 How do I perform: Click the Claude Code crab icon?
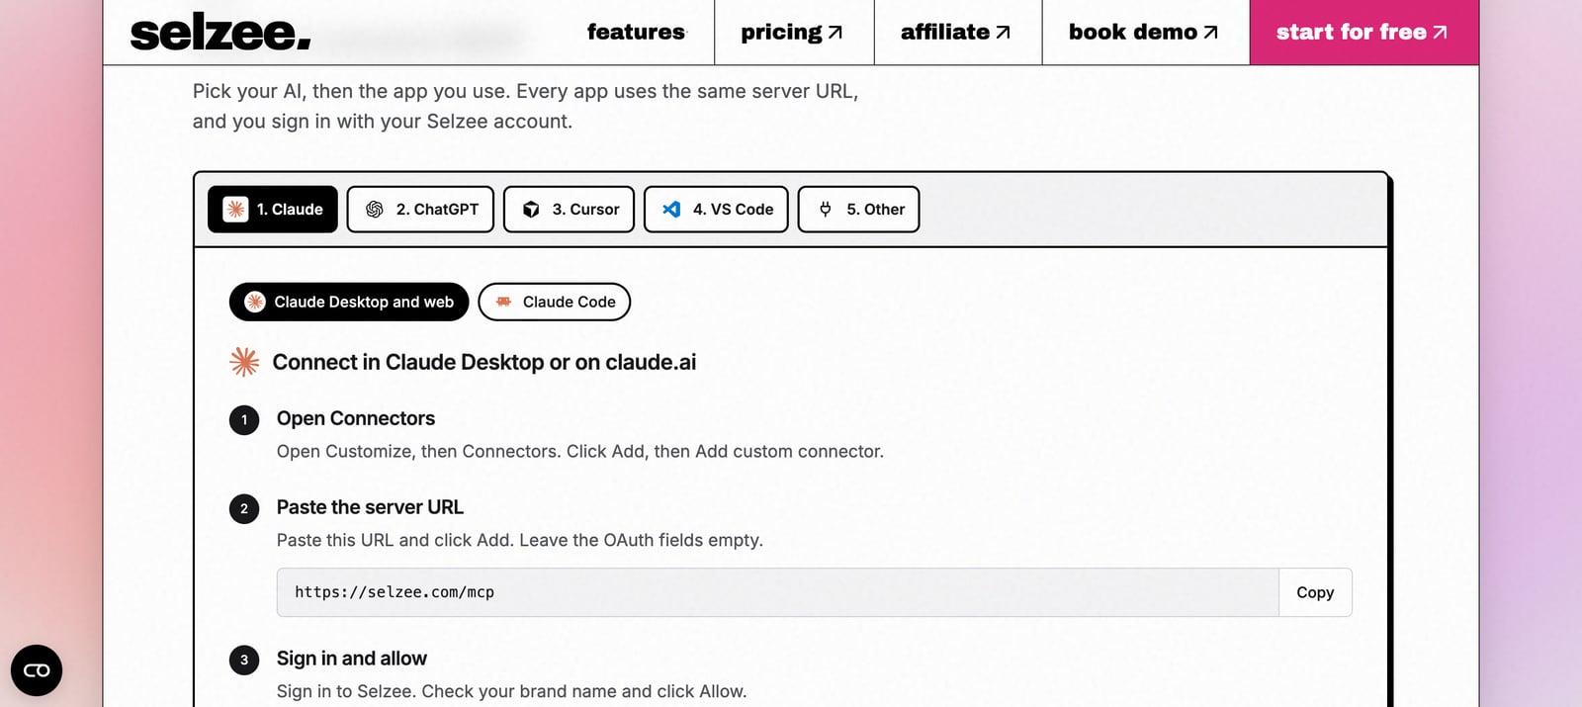point(503,302)
